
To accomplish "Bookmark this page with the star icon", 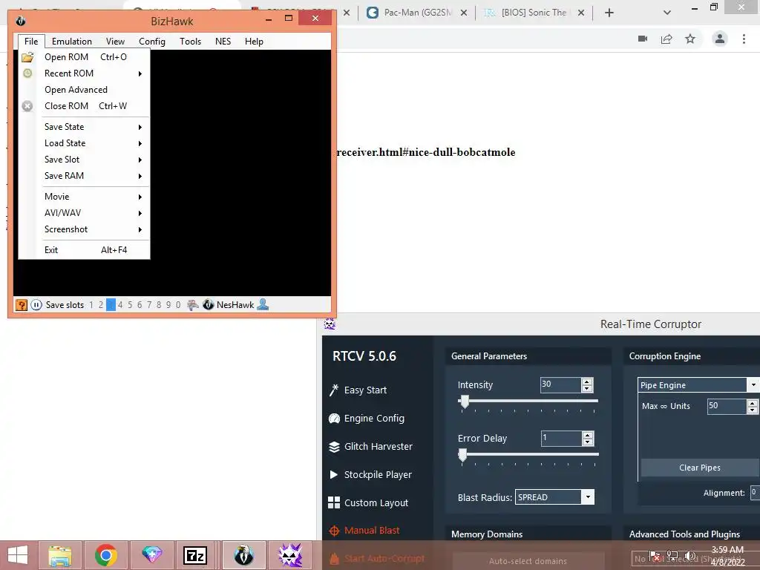I will [690, 39].
